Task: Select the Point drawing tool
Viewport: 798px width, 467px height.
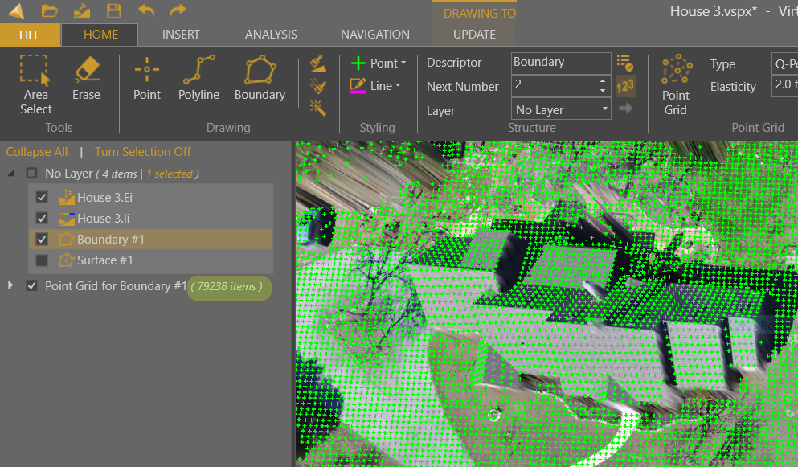Action: (146, 79)
